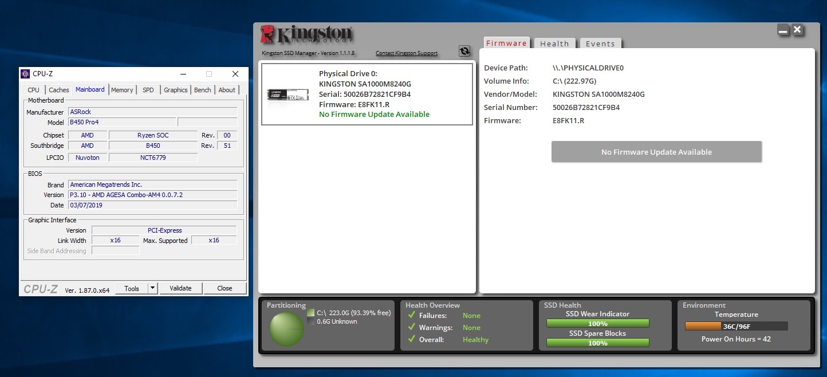Click the SSD Wear Indicator progress bar
The height and width of the screenshot is (377, 827).
click(x=597, y=324)
